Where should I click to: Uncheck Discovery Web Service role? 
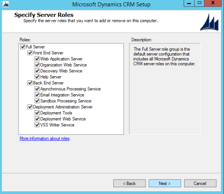[37, 71]
